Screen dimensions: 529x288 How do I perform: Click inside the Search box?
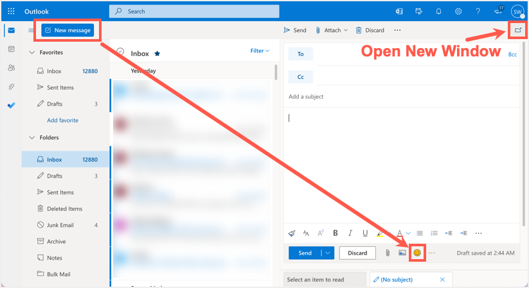194,11
